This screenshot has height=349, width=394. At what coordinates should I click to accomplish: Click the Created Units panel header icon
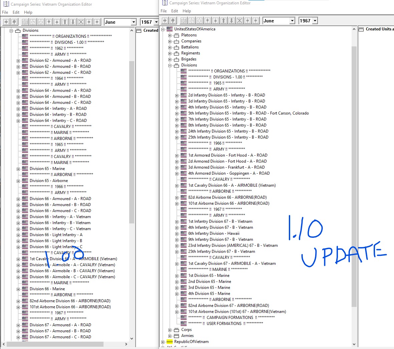click(x=361, y=29)
